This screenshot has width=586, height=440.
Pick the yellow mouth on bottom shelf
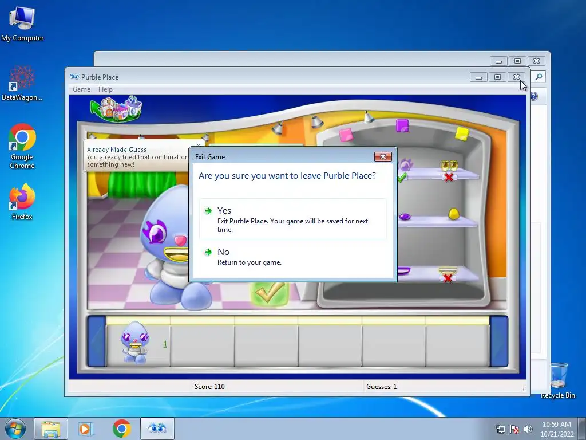click(448, 270)
